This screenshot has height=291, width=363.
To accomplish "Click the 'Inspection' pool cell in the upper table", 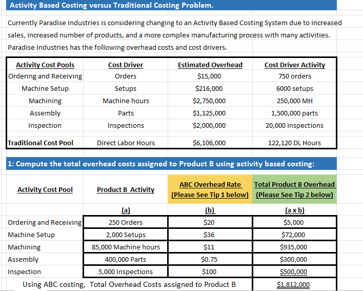I will pyautogui.click(x=45, y=125).
